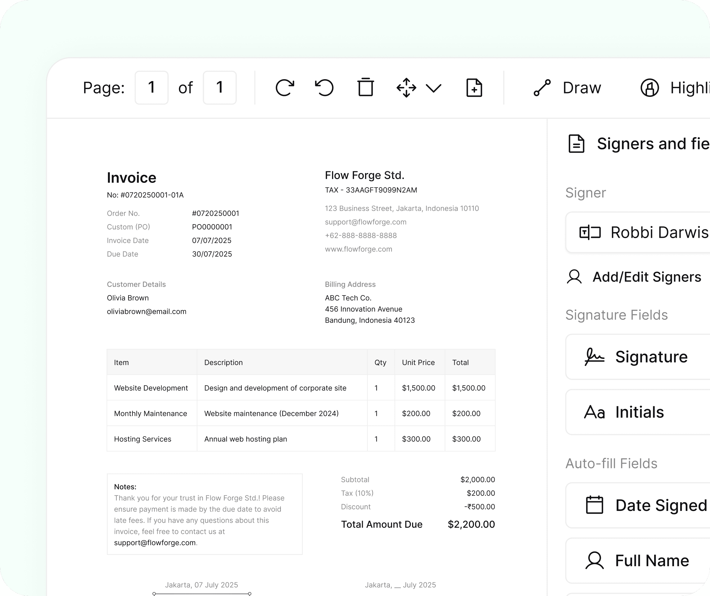Select the move arrows tool
710x596 pixels.
(x=407, y=88)
